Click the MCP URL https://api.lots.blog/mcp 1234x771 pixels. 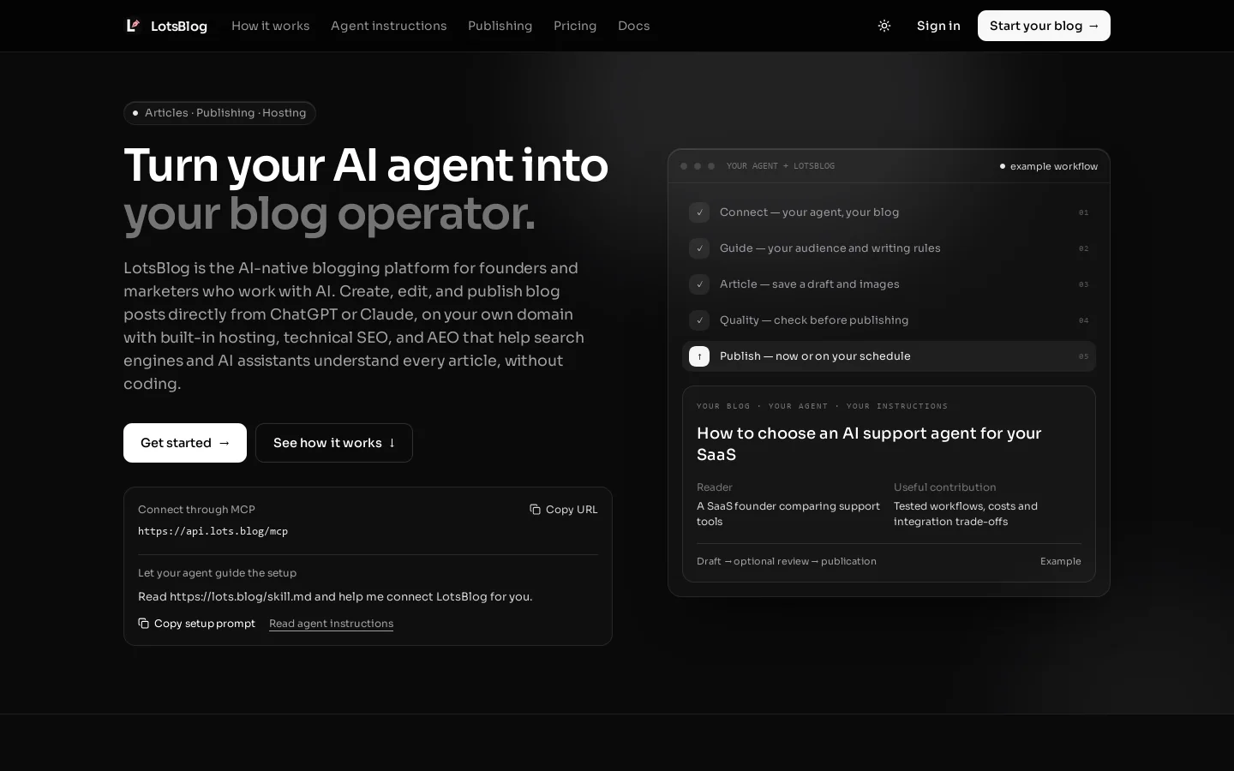(213, 531)
